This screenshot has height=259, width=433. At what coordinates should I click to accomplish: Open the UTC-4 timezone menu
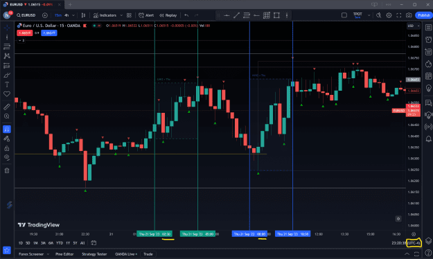[x=414, y=243]
